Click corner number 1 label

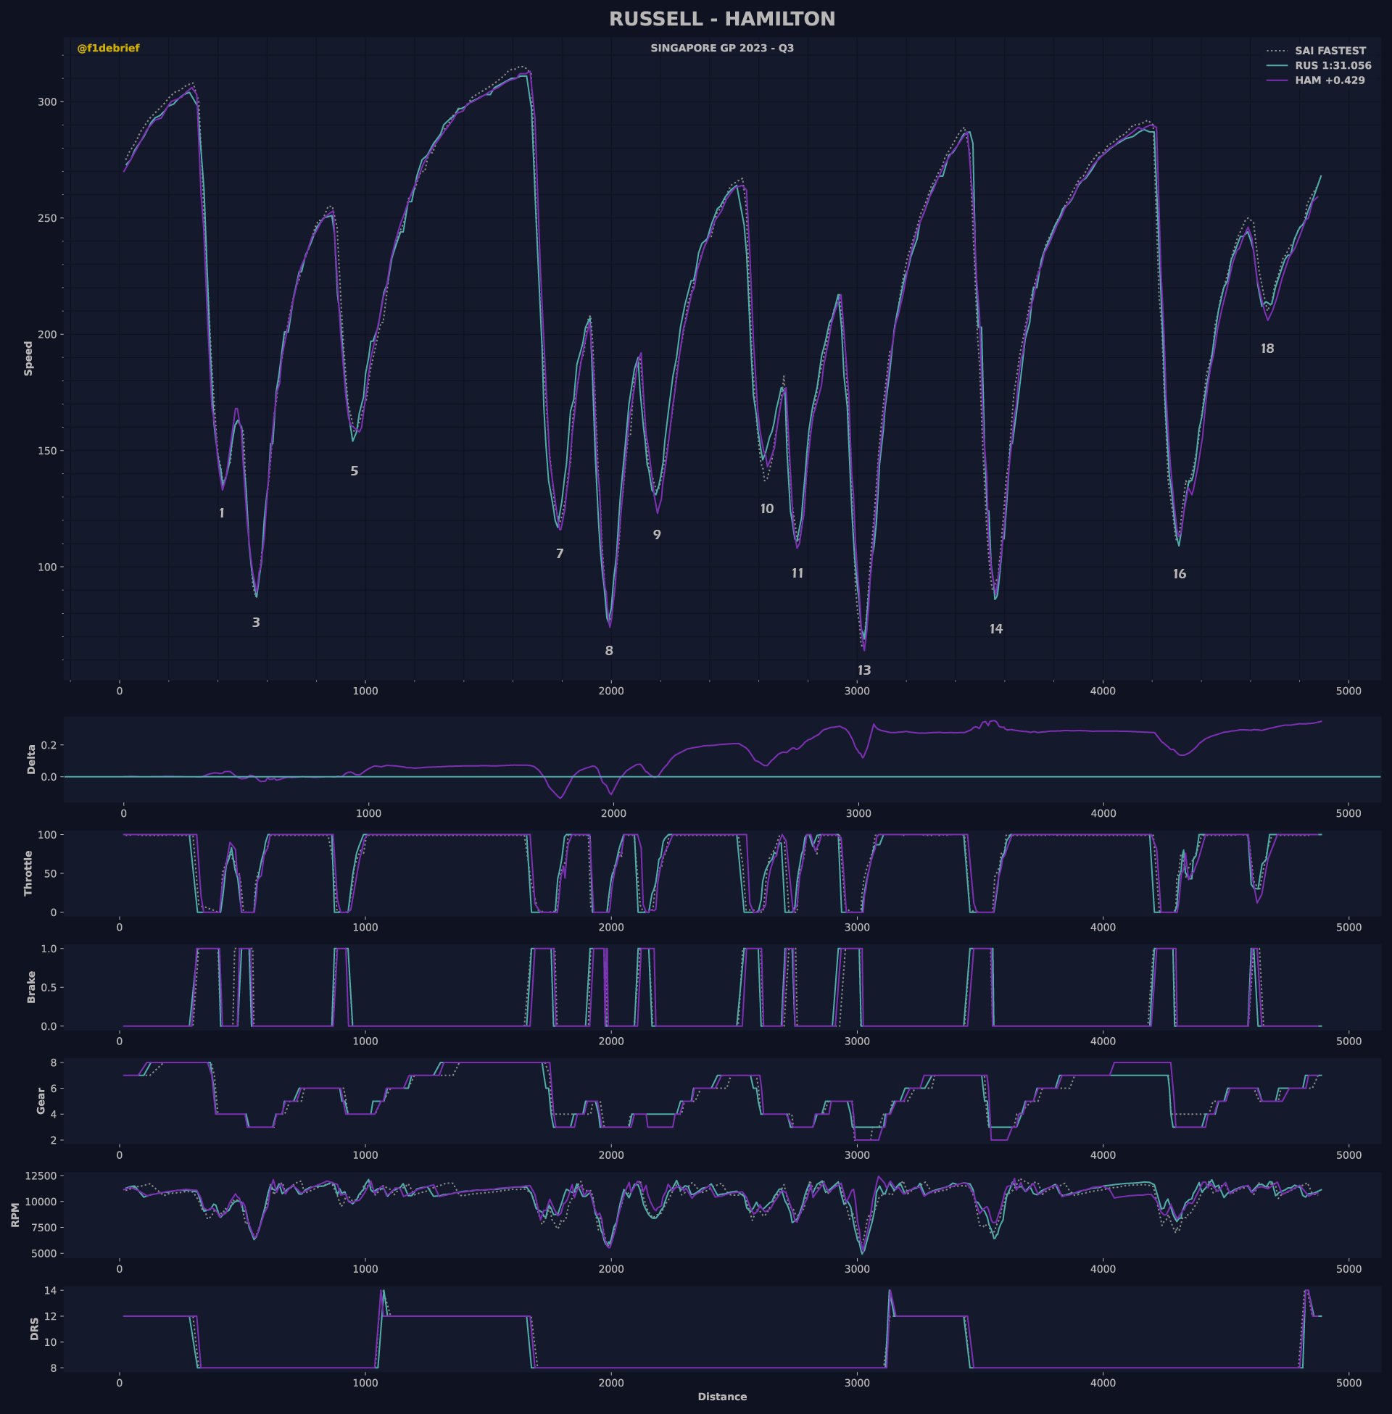222,514
